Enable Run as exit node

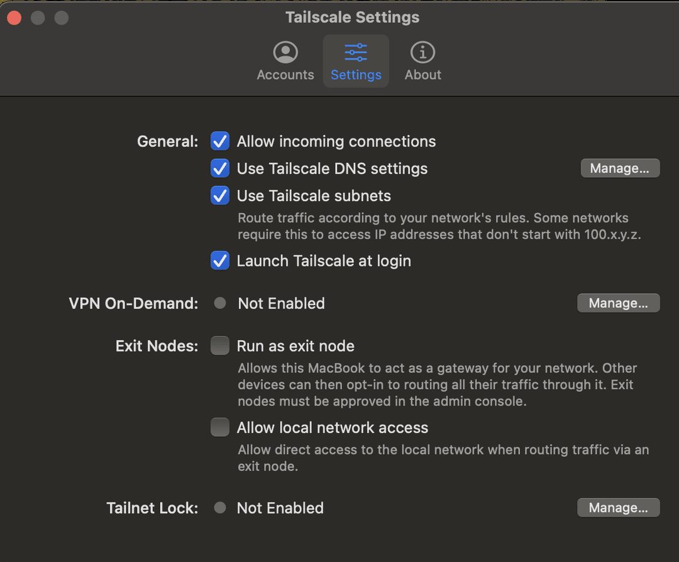click(x=220, y=346)
